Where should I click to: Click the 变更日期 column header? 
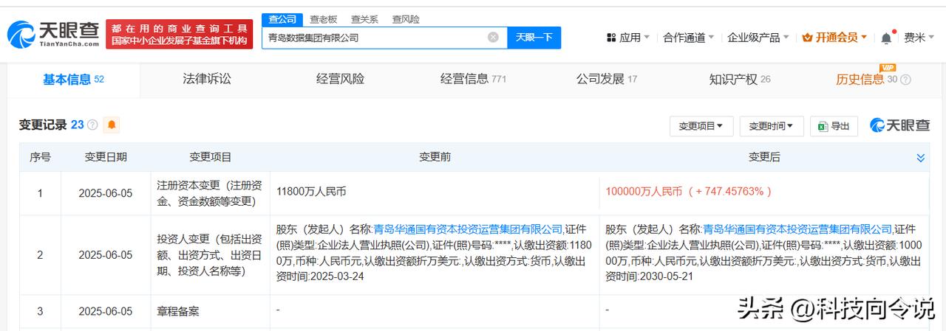106,157
